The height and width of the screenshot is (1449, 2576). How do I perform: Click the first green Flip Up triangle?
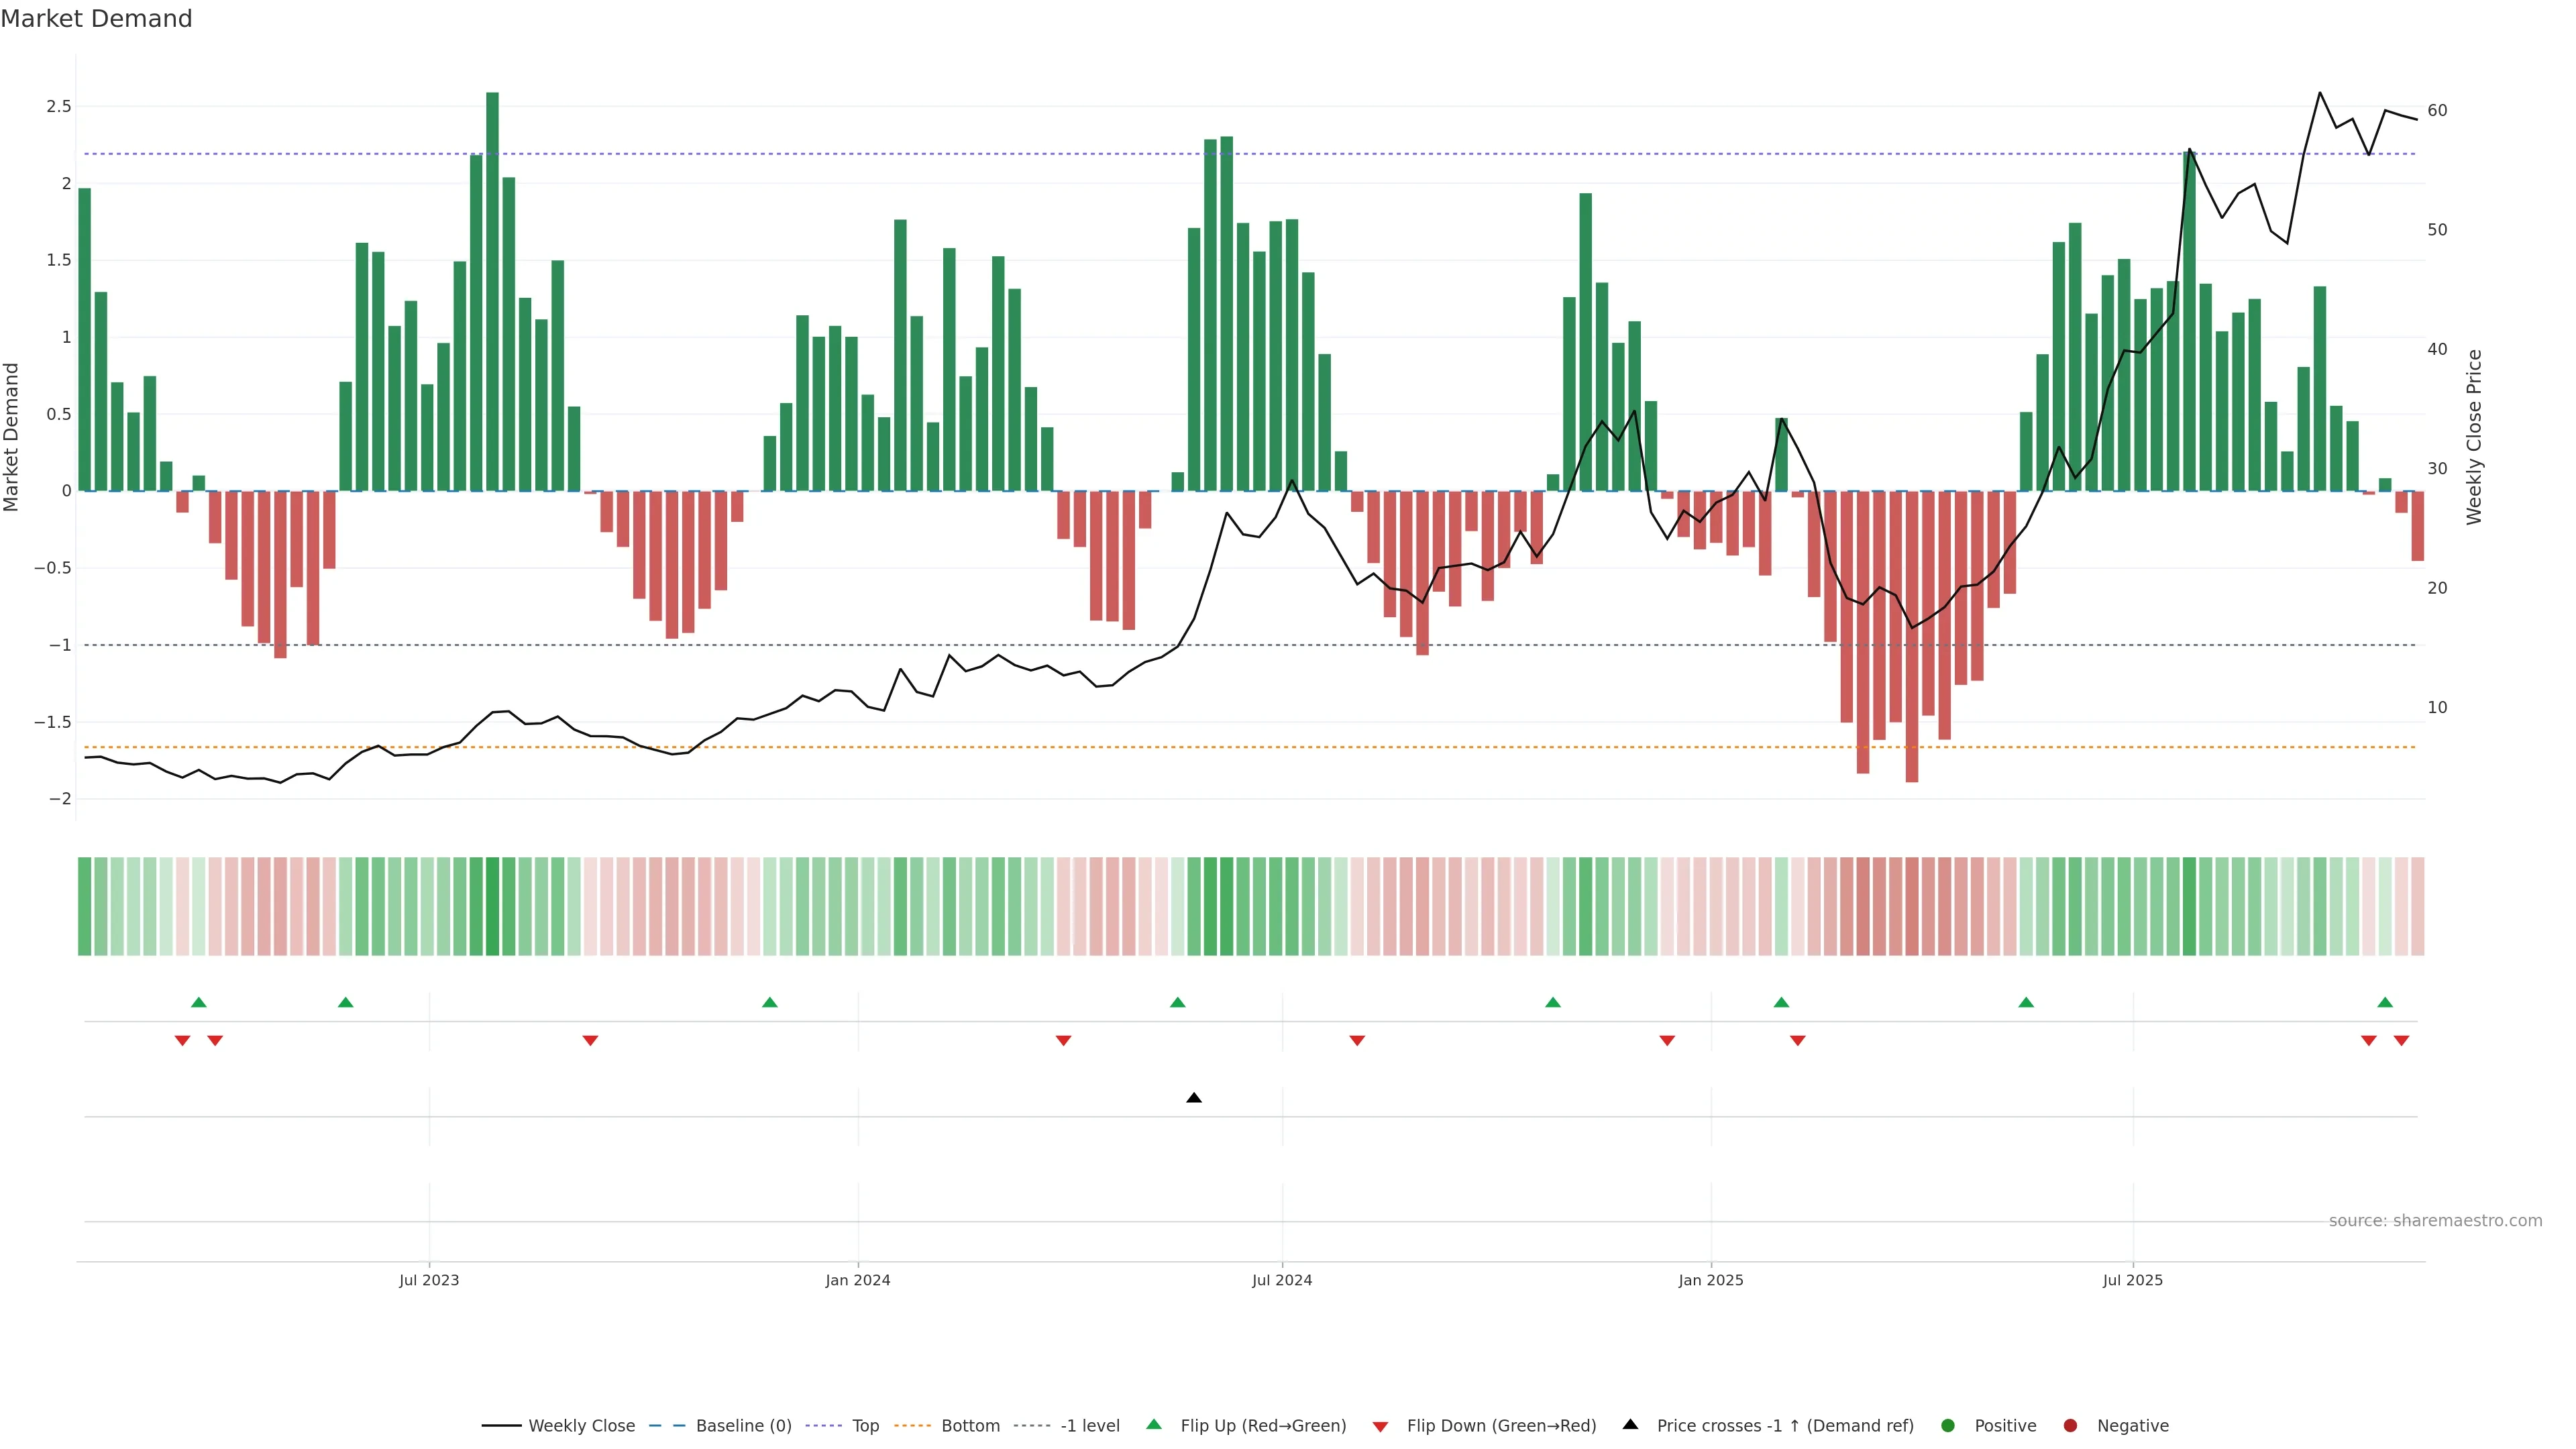pyautogui.click(x=198, y=1002)
